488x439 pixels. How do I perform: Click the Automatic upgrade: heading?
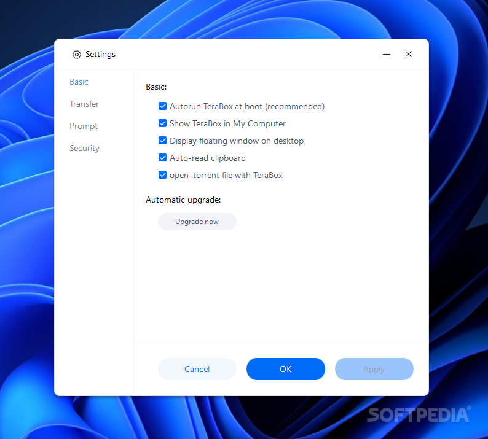tap(183, 200)
